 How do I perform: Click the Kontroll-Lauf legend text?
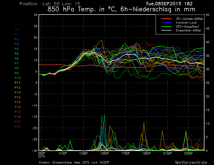[186, 23]
